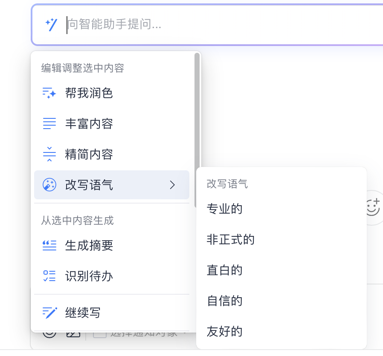Screen dimensions: 383x356
Task: Click the 精简内容 condense icon
Action: [49, 154]
